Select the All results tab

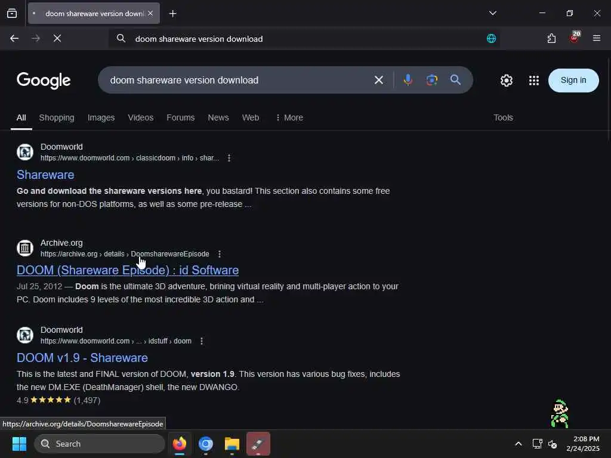21,117
